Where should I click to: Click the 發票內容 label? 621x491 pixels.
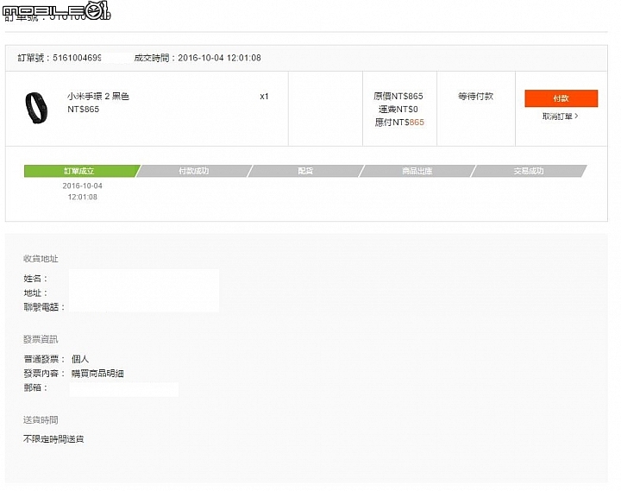coord(44,374)
